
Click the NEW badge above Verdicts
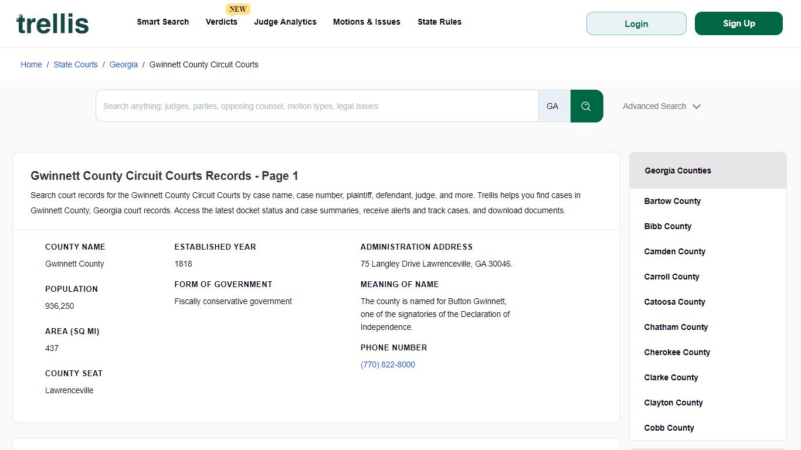[238, 9]
